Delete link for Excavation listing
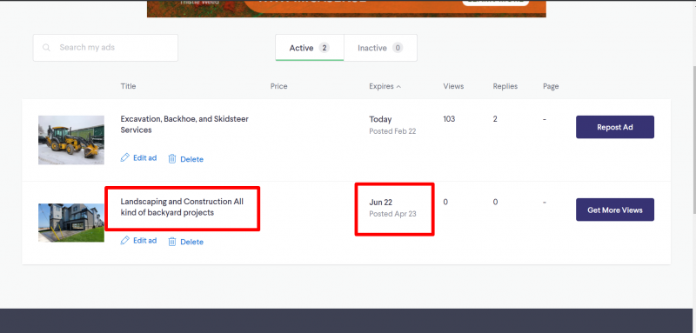Screen dimensions: 696x333 191,159
